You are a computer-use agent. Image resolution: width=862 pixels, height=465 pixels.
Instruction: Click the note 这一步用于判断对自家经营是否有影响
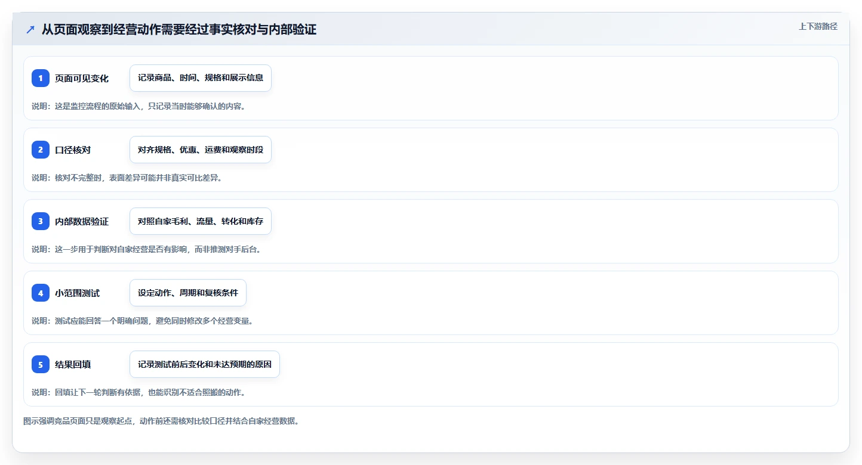pyautogui.click(x=121, y=249)
